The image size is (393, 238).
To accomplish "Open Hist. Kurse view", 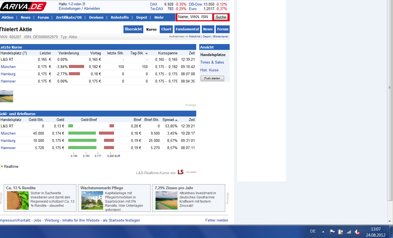I will tap(209, 70).
